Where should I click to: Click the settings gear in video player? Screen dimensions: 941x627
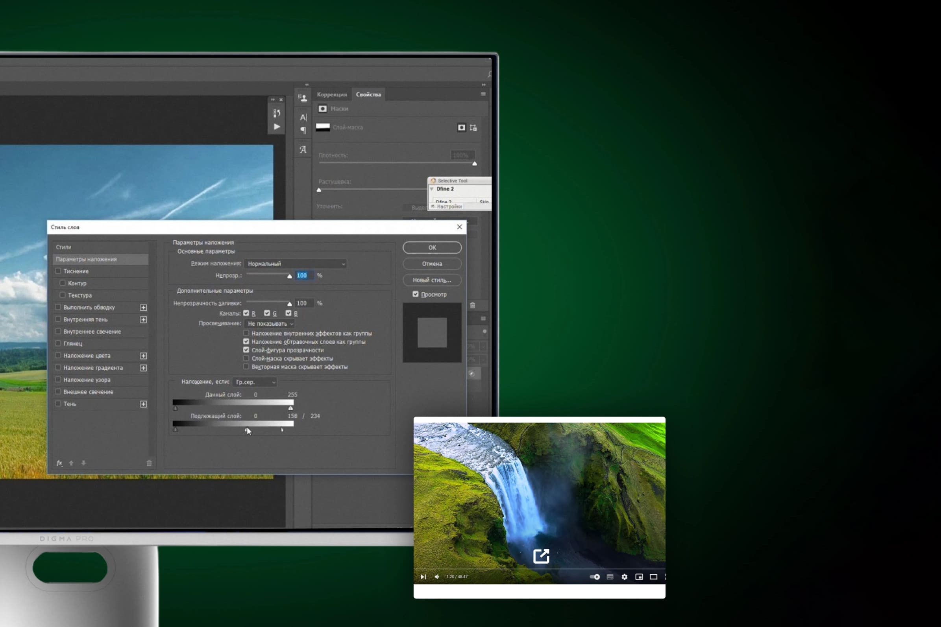(624, 577)
